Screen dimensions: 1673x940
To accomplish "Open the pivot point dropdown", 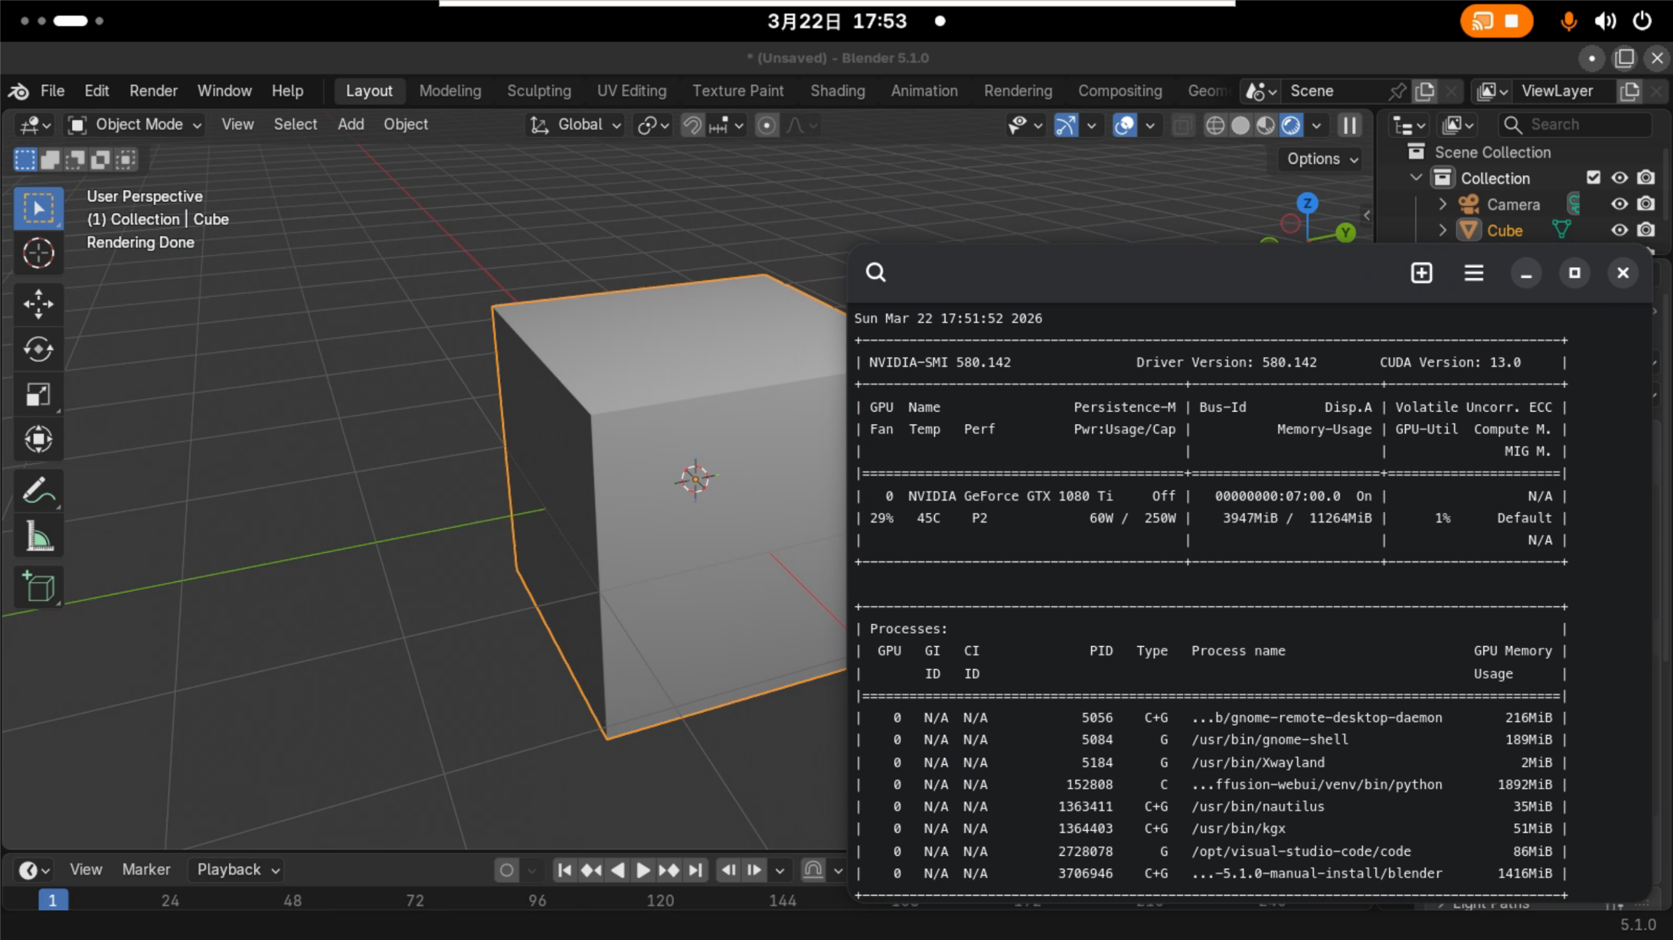I will pyautogui.click(x=653, y=125).
